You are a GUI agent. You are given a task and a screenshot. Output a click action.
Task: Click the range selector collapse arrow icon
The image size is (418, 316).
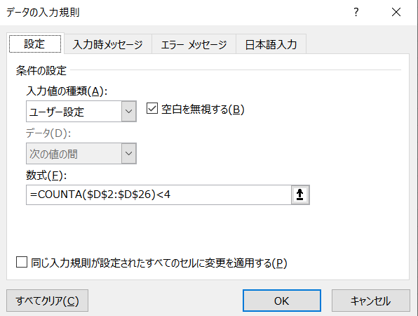point(300,195)
